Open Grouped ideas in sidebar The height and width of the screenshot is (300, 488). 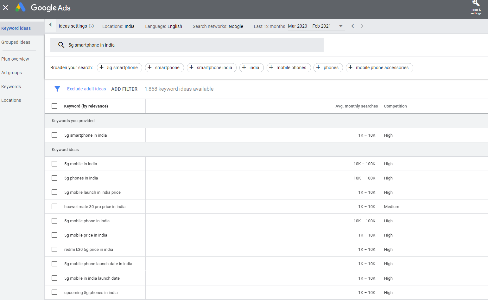[16, 42]
